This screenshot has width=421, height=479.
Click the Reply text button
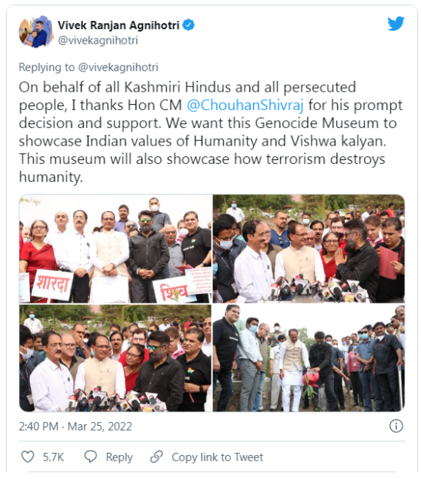119,457
